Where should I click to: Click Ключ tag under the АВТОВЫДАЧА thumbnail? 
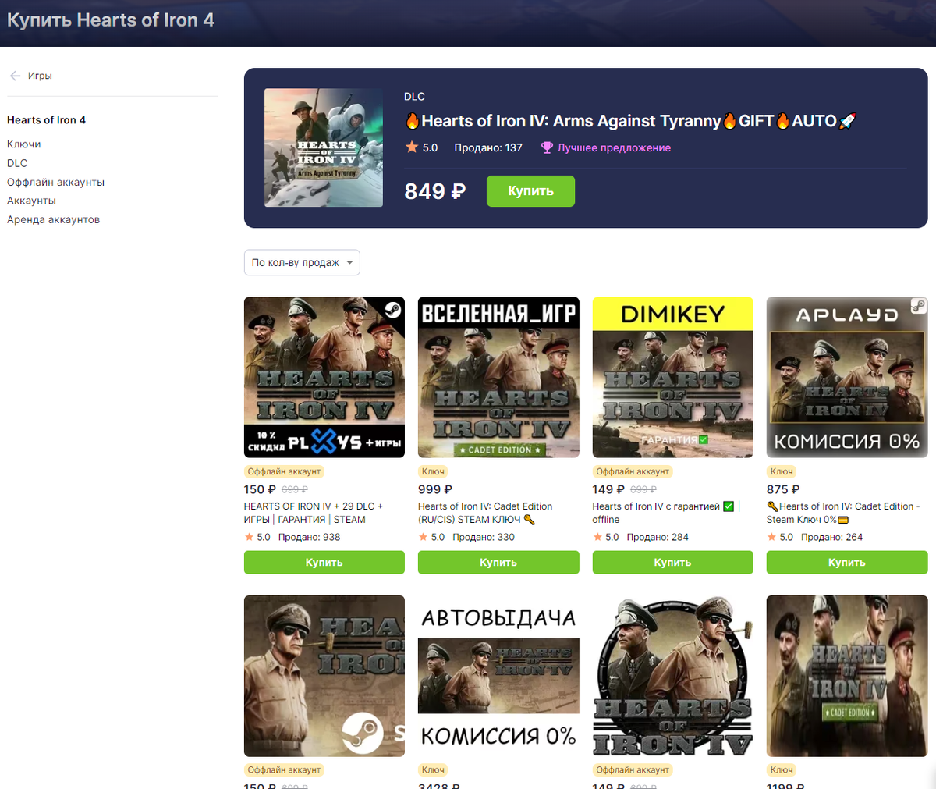(x=433, y=769)
